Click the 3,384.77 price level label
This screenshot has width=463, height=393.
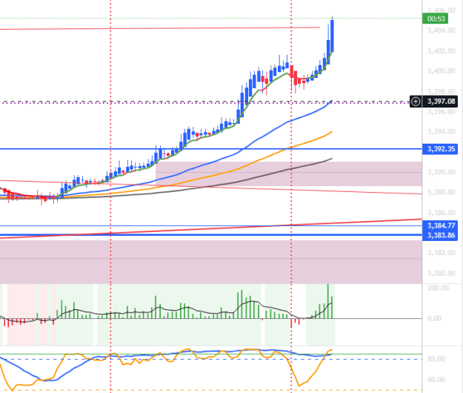click(x=441, y=225)
